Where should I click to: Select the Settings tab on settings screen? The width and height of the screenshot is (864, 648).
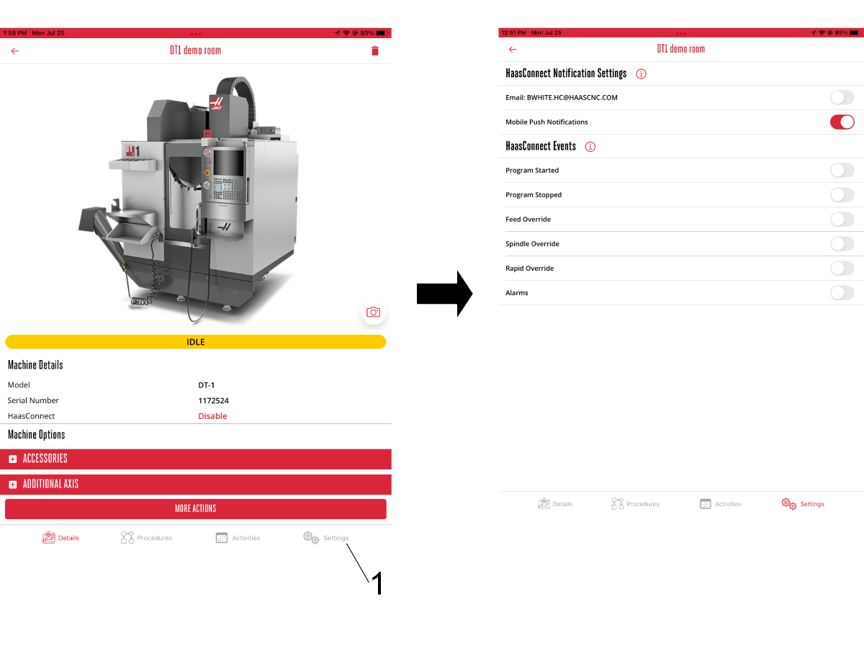coord(803,504)
